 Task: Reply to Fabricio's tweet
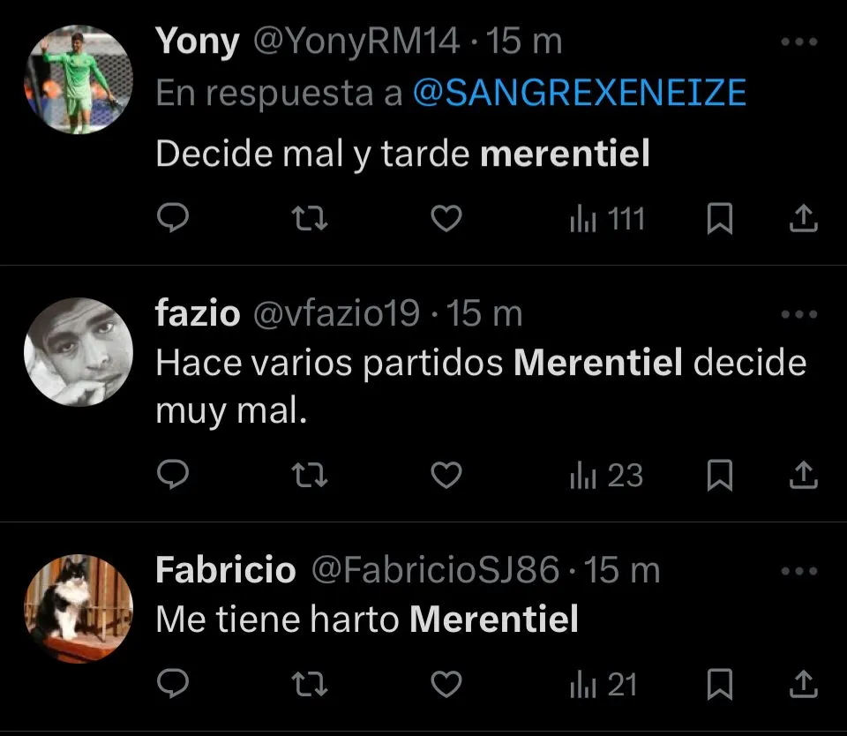pos(174,684)
